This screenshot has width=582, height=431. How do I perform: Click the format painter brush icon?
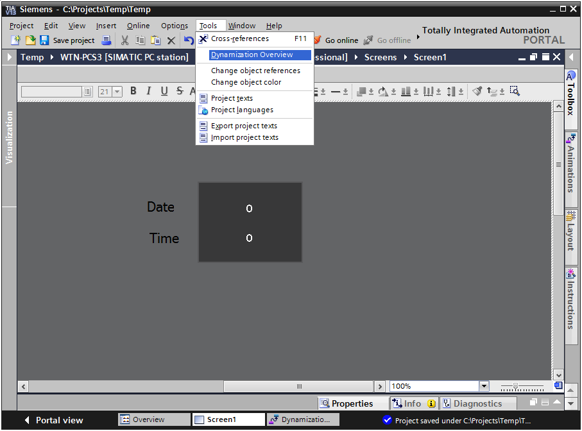click(x=477, y=91)
